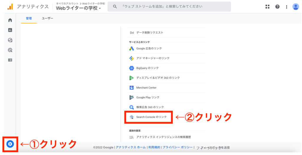Image resolution: width=302 pixels, height=155 pixels.
Task: Click the ディスプレイ＆ビデオ 360 icon
Action: 132,78
